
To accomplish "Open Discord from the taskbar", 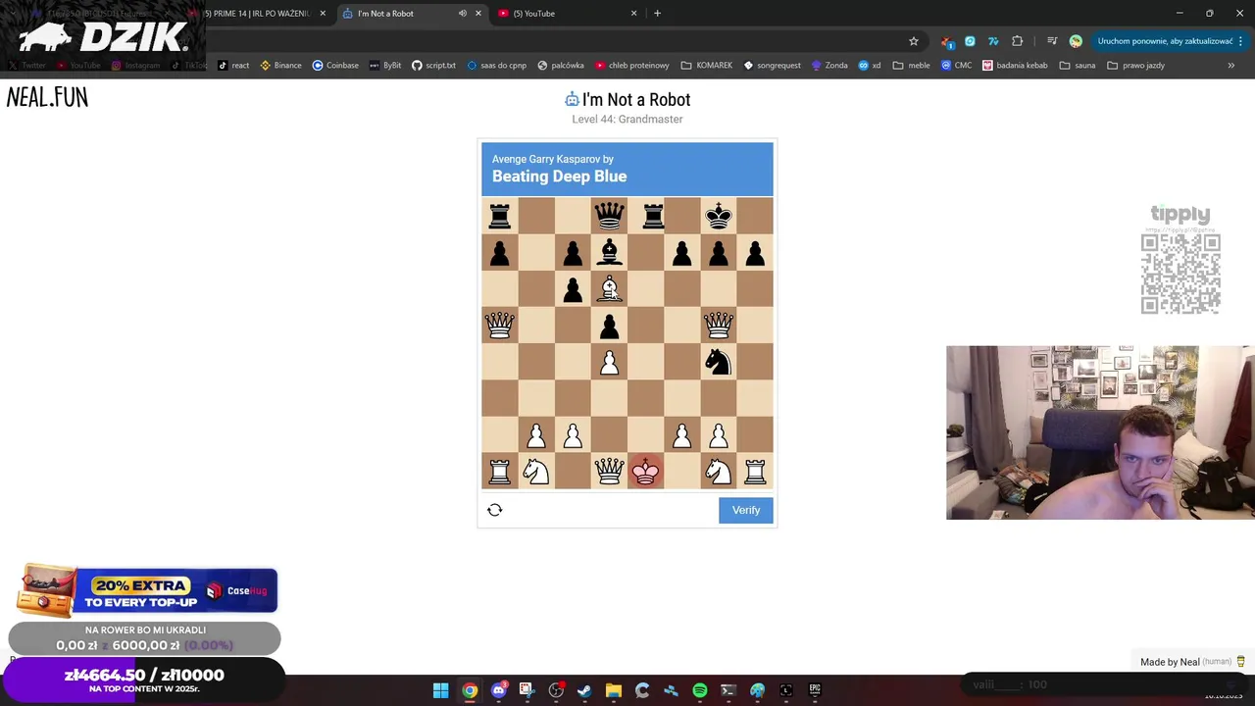I will tap(498, 690).
